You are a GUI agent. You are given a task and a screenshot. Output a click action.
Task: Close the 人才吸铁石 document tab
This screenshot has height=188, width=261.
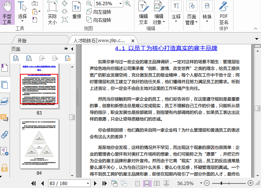(133, 41)
